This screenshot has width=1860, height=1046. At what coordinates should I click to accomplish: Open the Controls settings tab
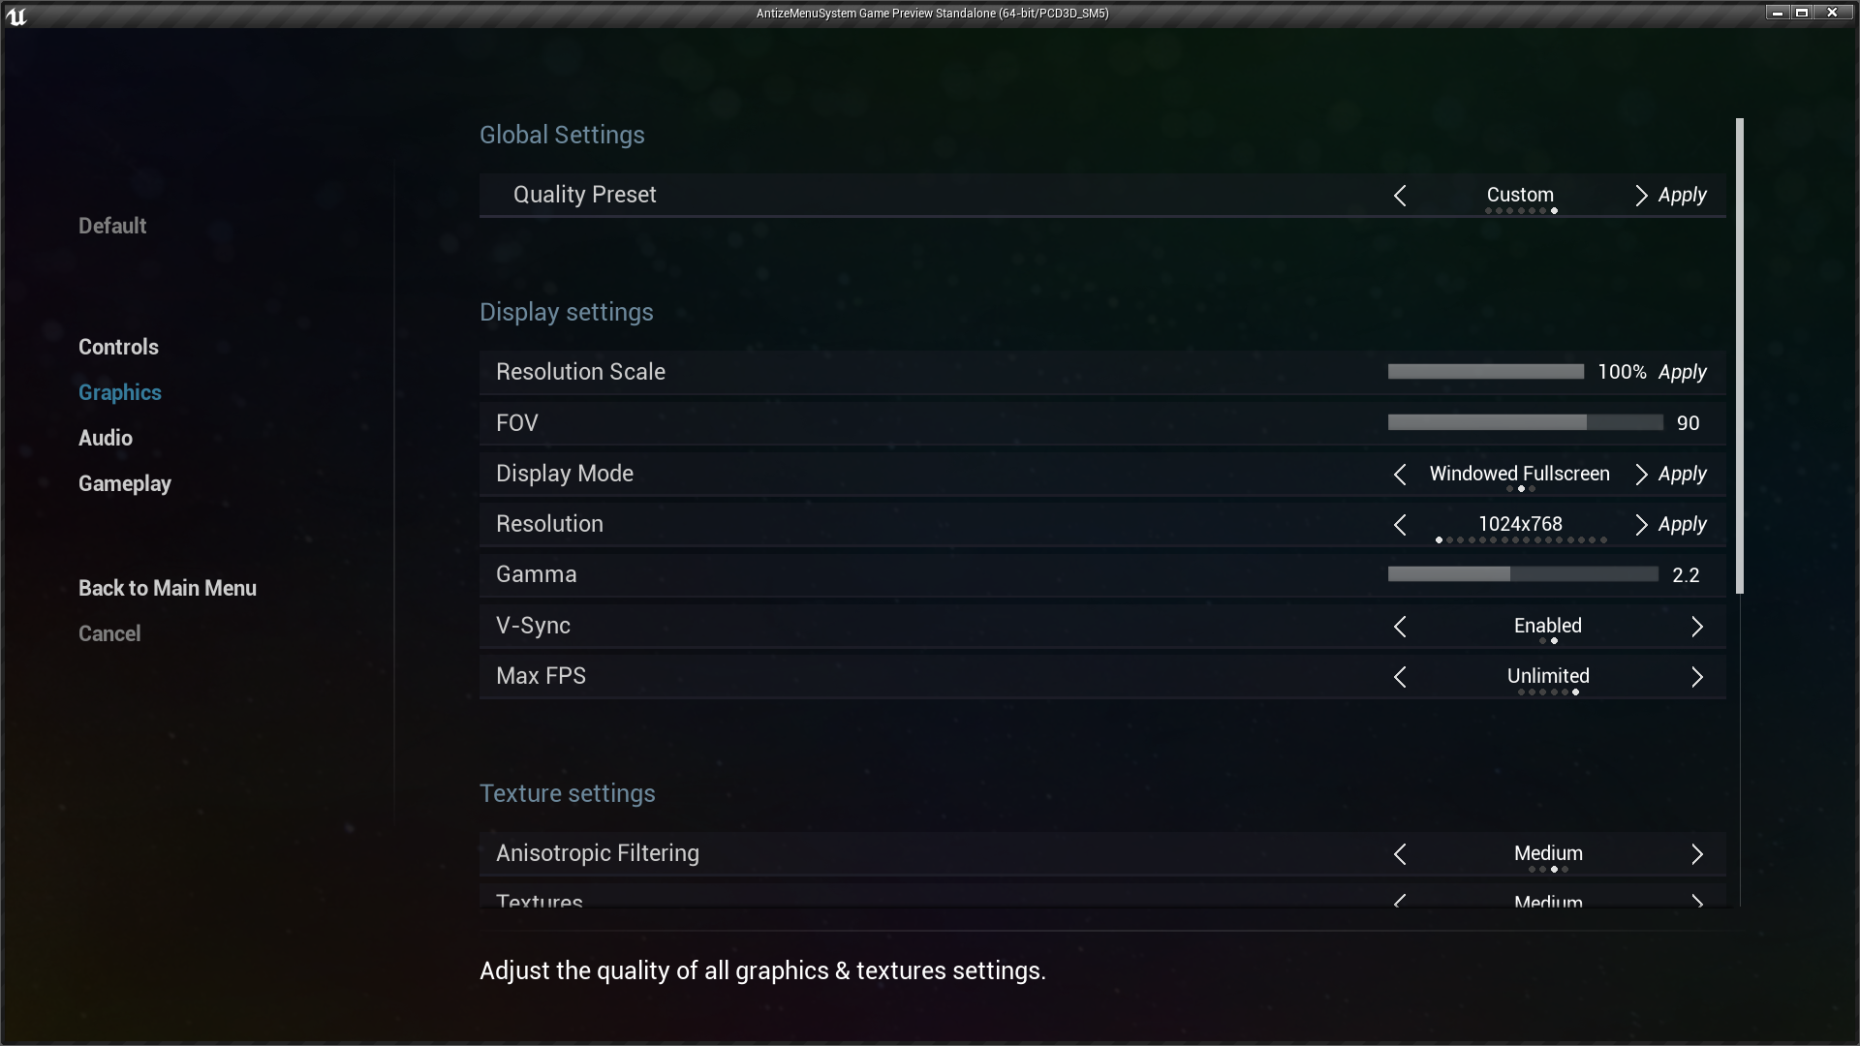(118, 347)
